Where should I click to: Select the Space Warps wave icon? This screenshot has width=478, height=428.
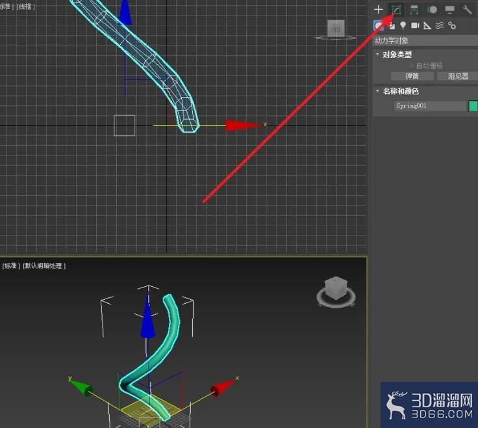tap(439, 25)
